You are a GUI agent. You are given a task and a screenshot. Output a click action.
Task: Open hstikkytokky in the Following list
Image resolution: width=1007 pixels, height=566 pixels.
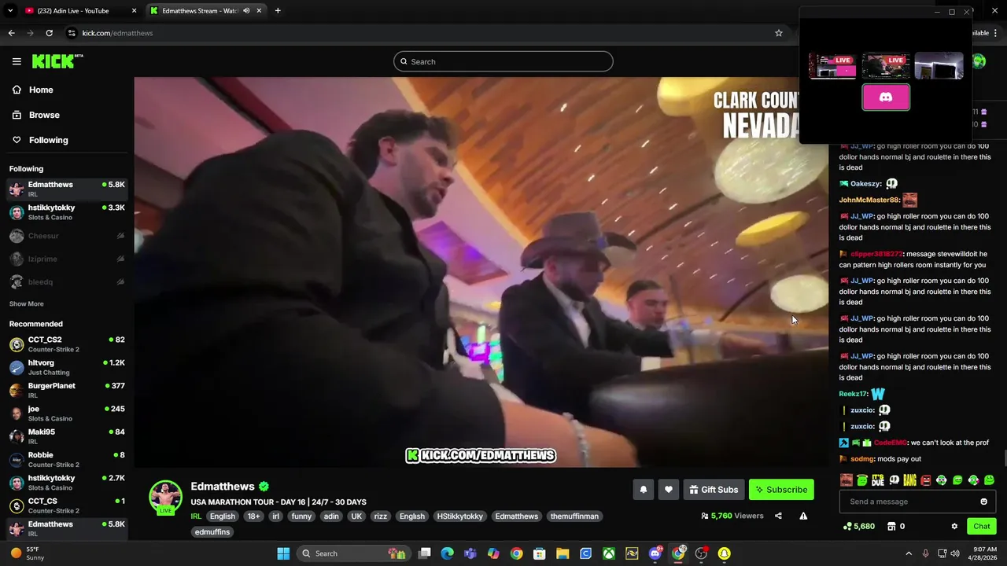tap(66, 212)
